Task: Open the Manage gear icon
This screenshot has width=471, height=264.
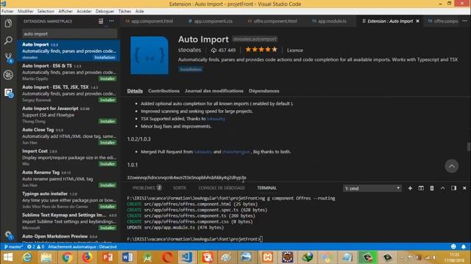Action: coord(8,235)
